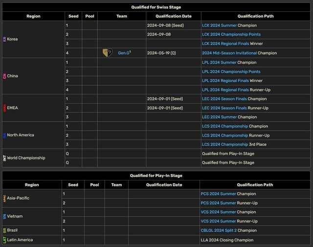Image resolution: width=313 pixels, height=247 pixels.
Task: Click the VN region icon beside Vietnam
Action: pos(5,217)
